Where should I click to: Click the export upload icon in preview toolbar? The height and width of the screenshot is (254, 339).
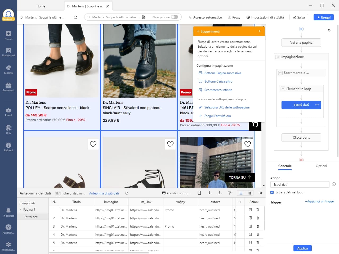point(220,193)
